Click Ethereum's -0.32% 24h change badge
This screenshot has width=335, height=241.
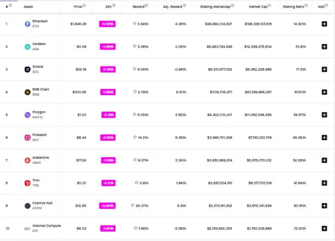click(x=107, y=24)
